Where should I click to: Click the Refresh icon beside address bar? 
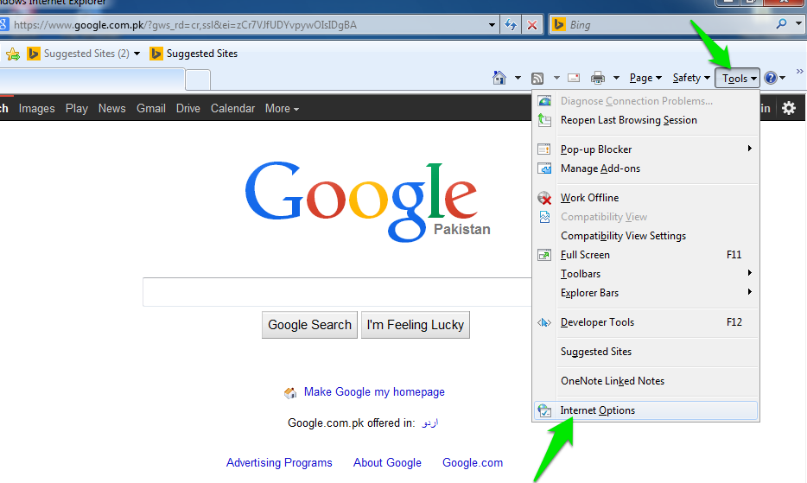pyautogui.click(x=511, y=25)
